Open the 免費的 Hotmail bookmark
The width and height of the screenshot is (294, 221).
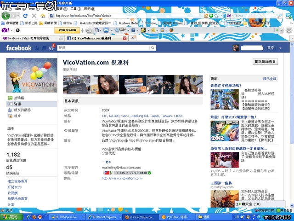tap(170, 23)
